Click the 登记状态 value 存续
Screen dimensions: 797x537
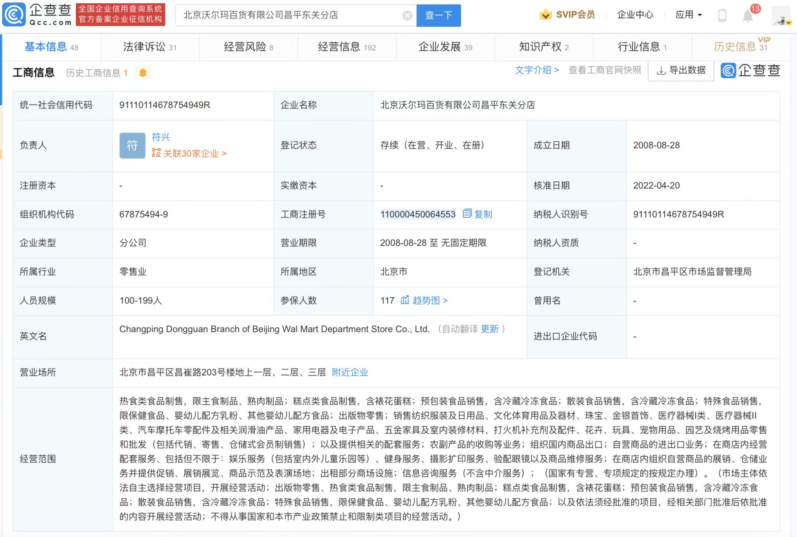(x=433, y=145)
